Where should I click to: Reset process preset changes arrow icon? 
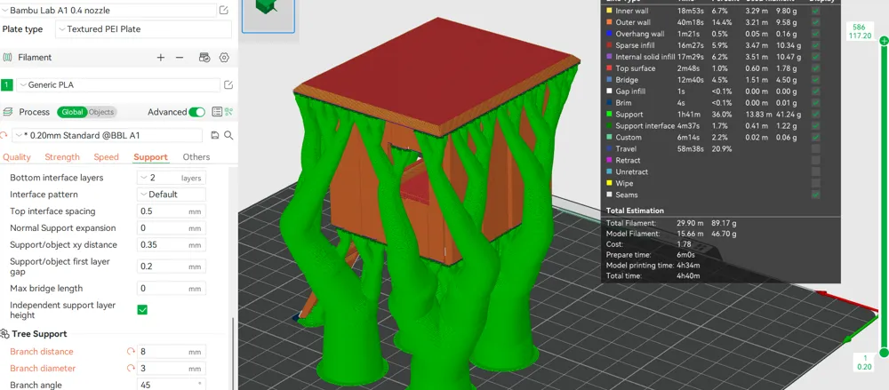(x=4, y=136)
